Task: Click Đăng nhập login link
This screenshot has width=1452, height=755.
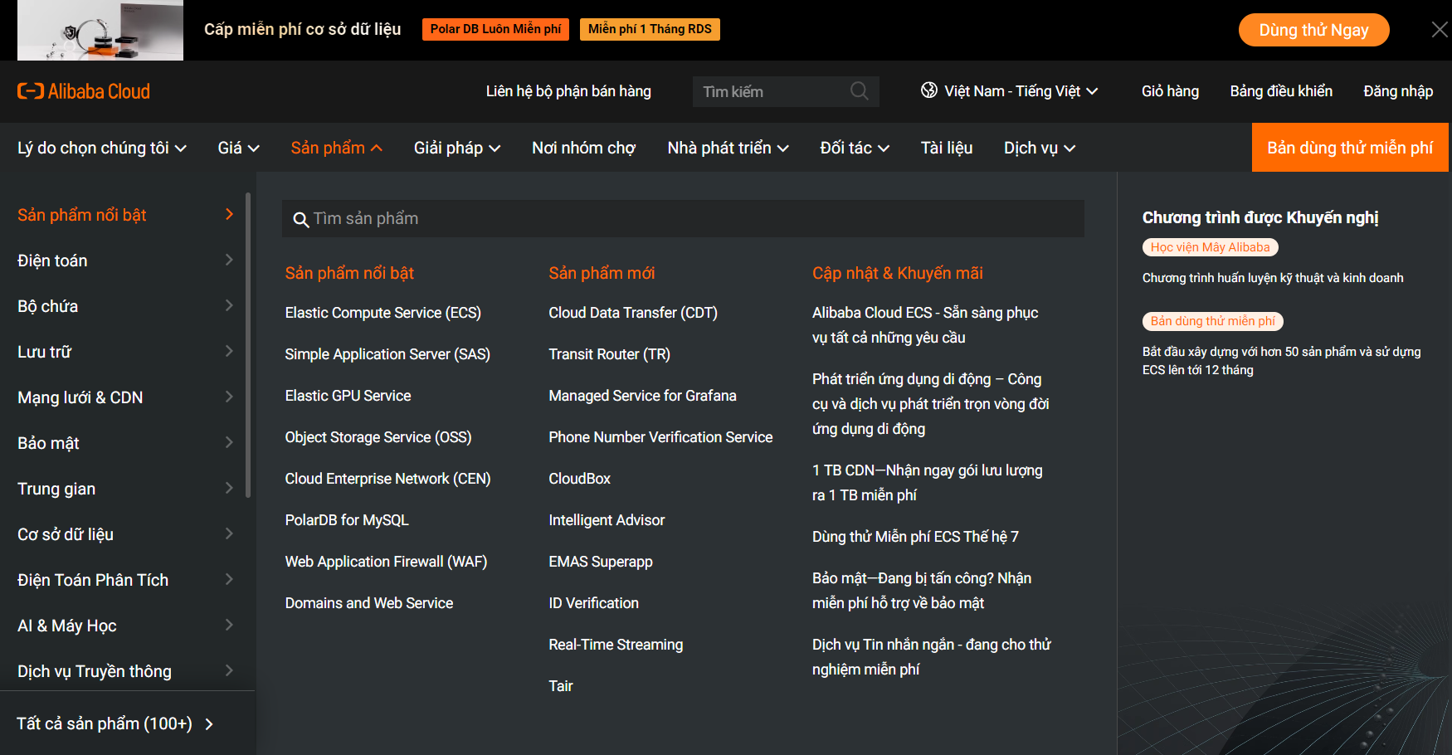Action: (x=1398, y=91)
